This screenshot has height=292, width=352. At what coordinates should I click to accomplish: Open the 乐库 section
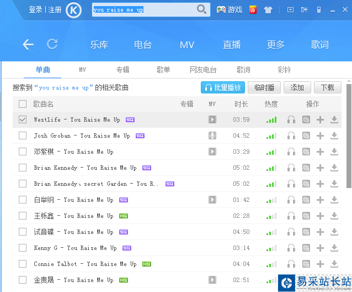point(99,45)
